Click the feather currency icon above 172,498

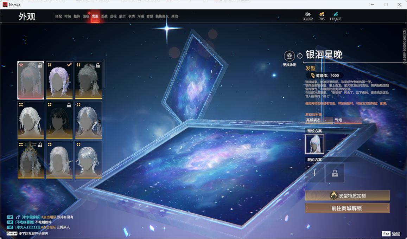click(x=335, y=14)
